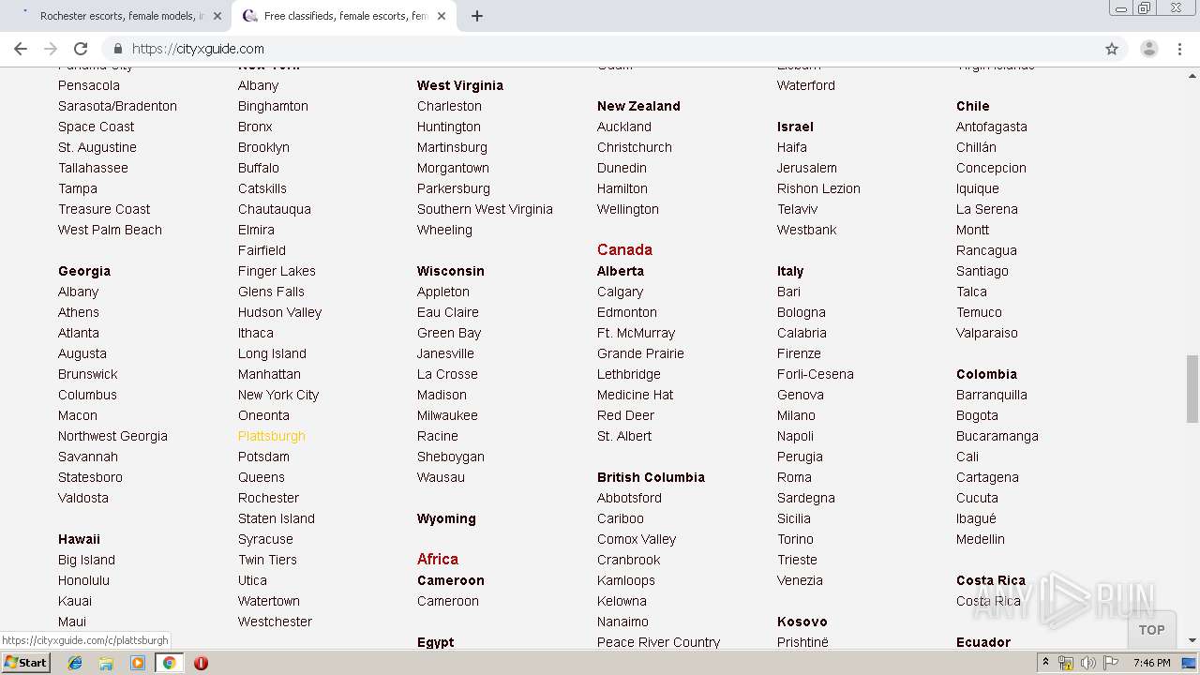Open the Valparaiso link

click(986, 333)
